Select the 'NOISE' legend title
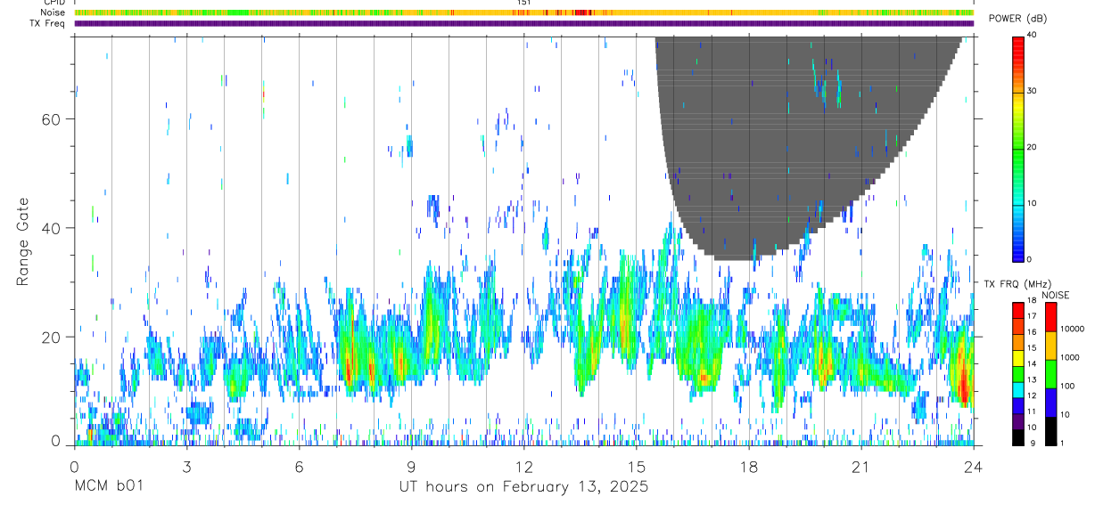Image resolution: width=1095 pixels, height=505 pixels. pos(1054,295)
